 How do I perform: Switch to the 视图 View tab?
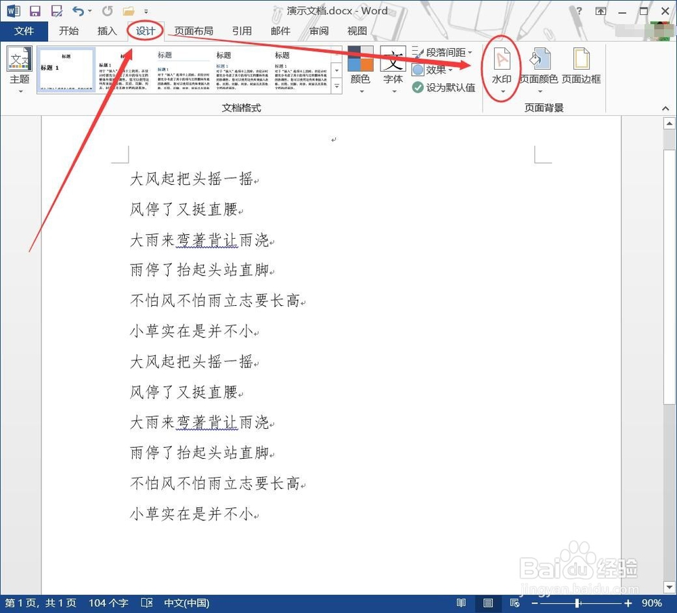357,30
